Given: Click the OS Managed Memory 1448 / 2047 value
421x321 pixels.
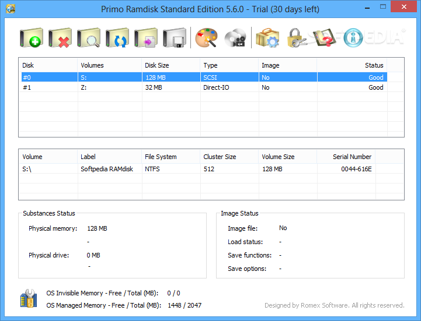Looking at the screenshot, I should [185, 305].
